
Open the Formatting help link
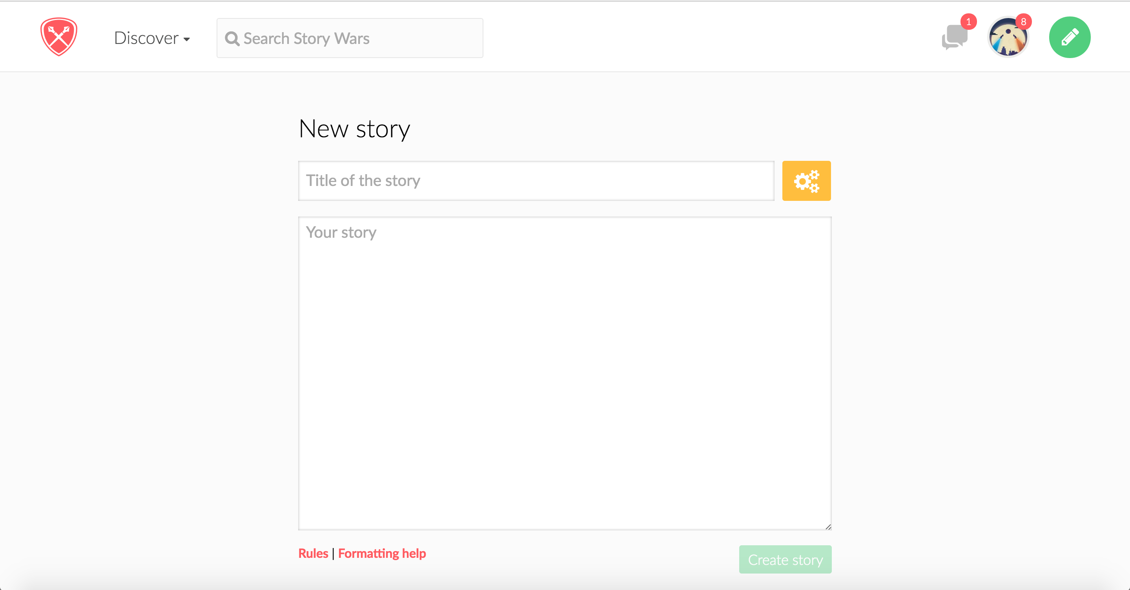[382, 554]
